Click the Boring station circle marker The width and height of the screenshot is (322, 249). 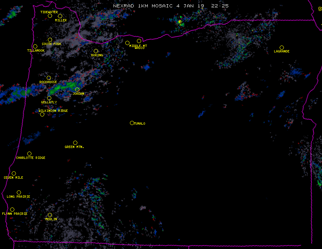(x=96, y=51)
